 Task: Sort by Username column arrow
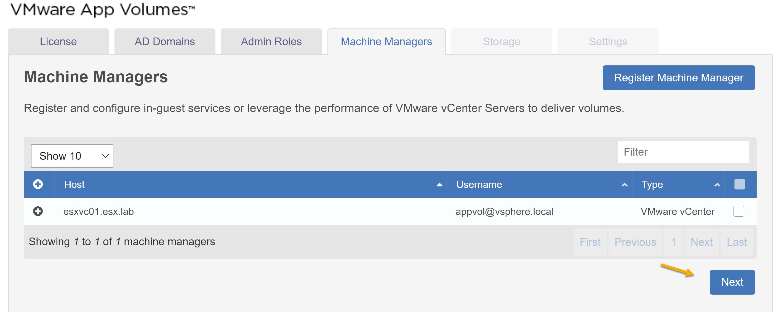click(625, 185)
